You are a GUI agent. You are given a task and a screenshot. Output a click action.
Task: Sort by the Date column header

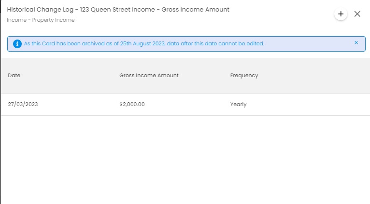[x=14, y=75]
